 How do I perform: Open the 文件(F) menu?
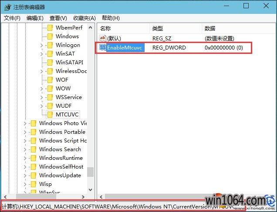(12, 18)
